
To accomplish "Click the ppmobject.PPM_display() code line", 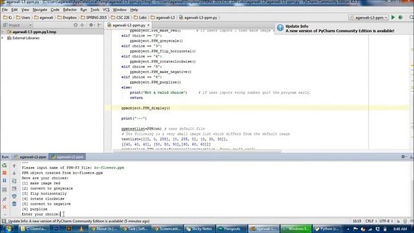I will point(146,108).
